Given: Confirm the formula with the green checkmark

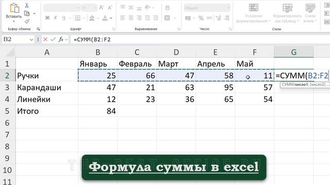Looking at the screenshot, I should 53,39.
